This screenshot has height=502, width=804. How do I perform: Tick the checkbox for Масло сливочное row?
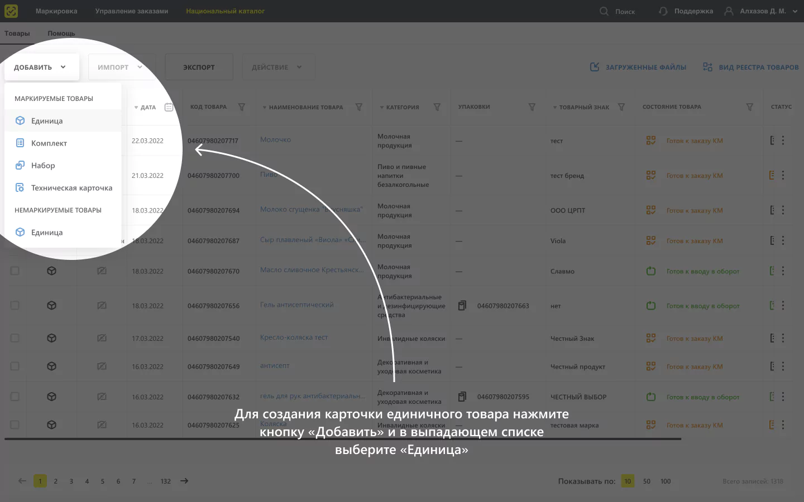coord(15,271)
